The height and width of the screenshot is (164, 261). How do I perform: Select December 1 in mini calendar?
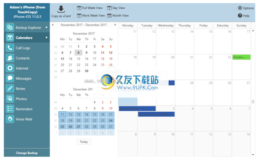coord(94,102)
